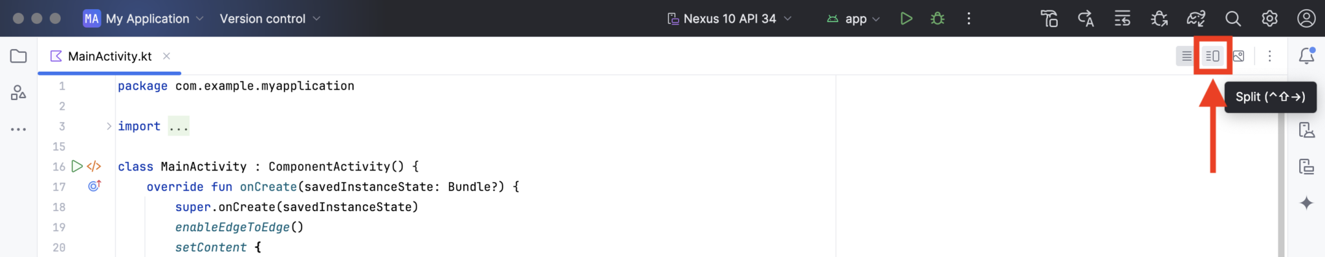Open the Nexus 10 API 34 device dropdown
Screen dimensions: 1325x257
click(729, 19)
